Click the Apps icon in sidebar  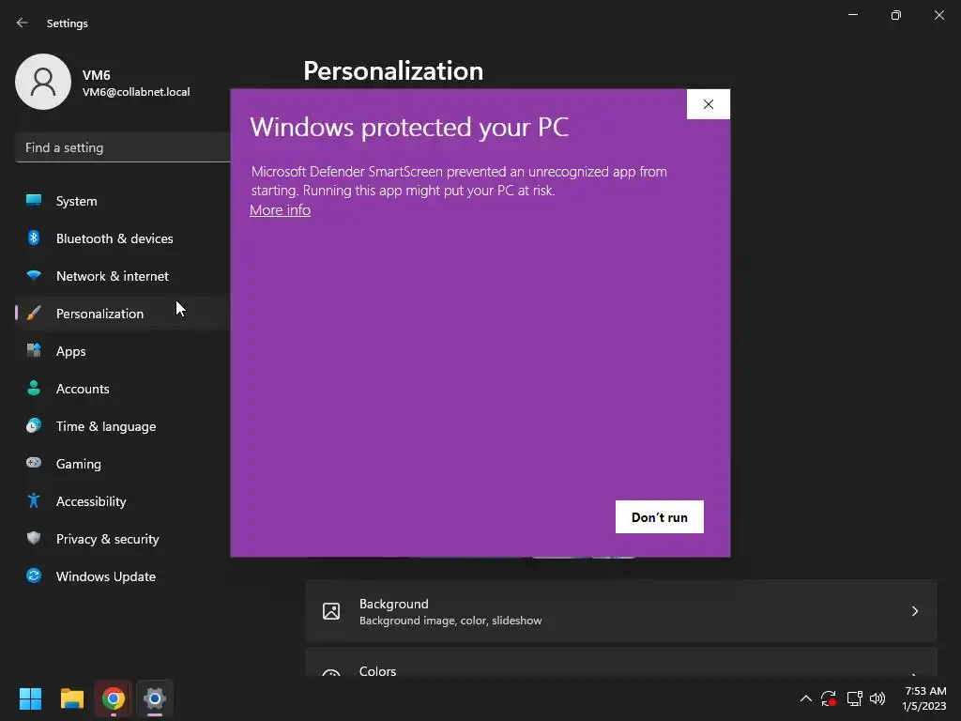34,351
